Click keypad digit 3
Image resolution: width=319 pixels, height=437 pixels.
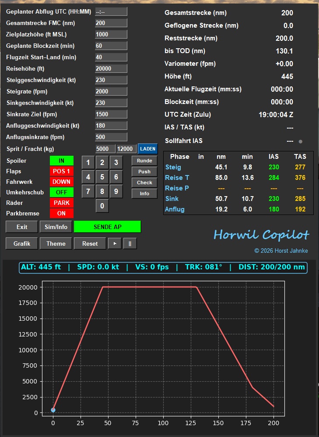(x=116, y=162)
